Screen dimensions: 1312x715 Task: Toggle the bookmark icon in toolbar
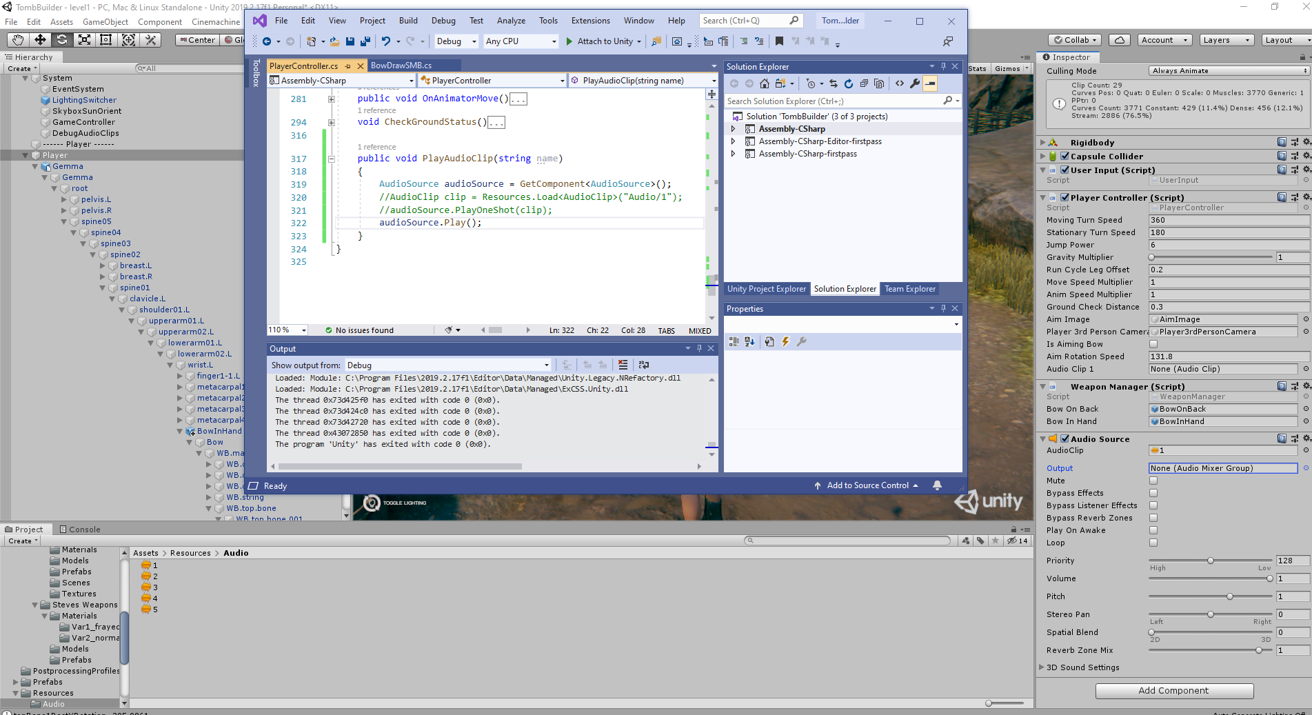779,41
